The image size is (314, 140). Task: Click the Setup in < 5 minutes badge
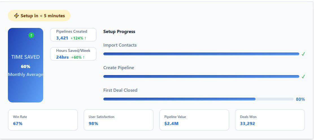(39, 16)
